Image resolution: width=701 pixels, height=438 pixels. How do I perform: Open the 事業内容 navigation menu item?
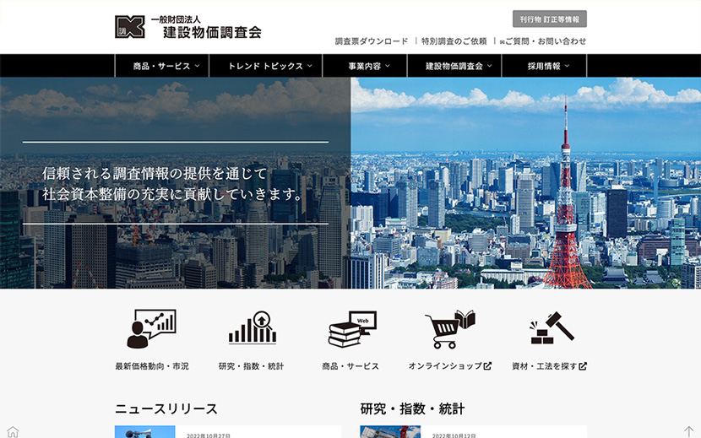tap(365, 66)
